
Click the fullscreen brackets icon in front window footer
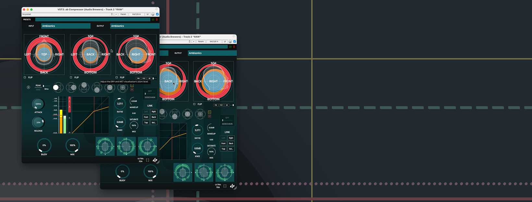click(x=148, y=160)
